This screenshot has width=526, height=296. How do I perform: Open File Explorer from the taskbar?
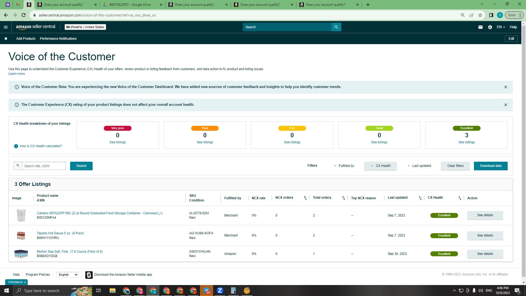coord(113,291)
